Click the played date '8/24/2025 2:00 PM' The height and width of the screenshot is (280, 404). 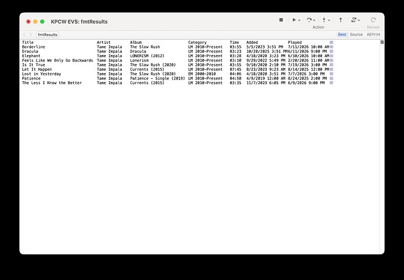[x=307, y=78]
